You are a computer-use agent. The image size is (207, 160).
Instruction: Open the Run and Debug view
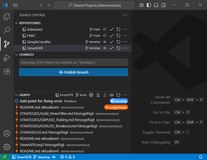pos(7,58)
